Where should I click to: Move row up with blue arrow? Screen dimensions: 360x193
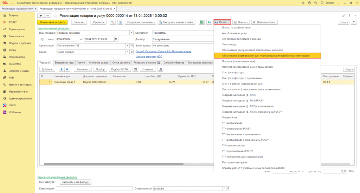(62, 69)
